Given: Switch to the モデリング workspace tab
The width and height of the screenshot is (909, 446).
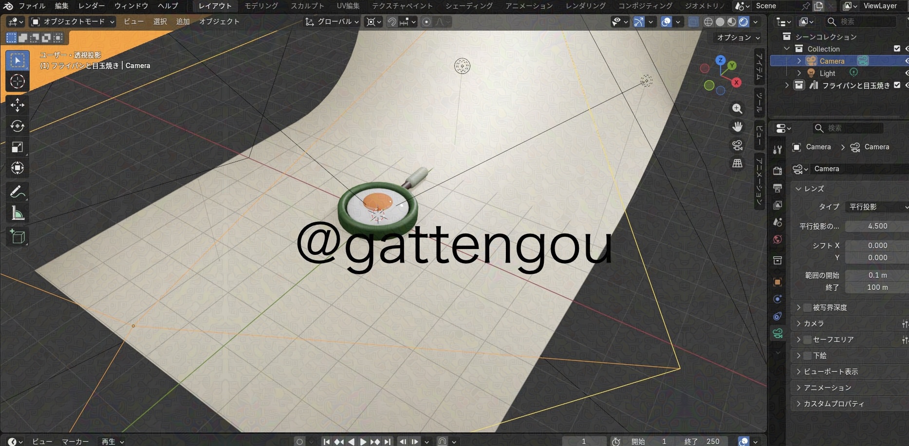Looking at the screenshot, I should click(x=261, y=6).
